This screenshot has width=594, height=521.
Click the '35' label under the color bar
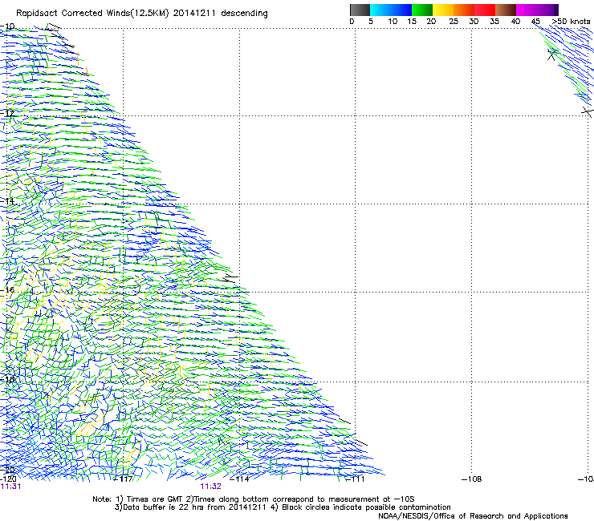click(494, 22)
